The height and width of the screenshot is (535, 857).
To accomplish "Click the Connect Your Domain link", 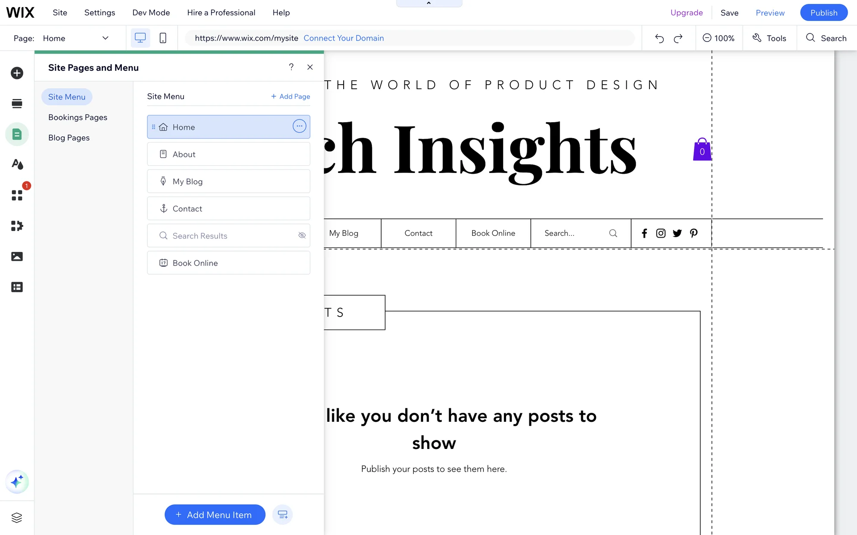I will [344, 38].
